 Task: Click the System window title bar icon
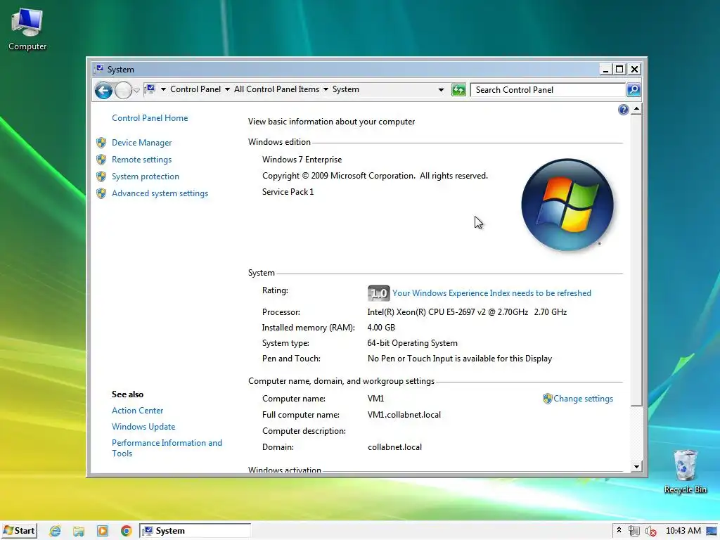click(99, 70)
